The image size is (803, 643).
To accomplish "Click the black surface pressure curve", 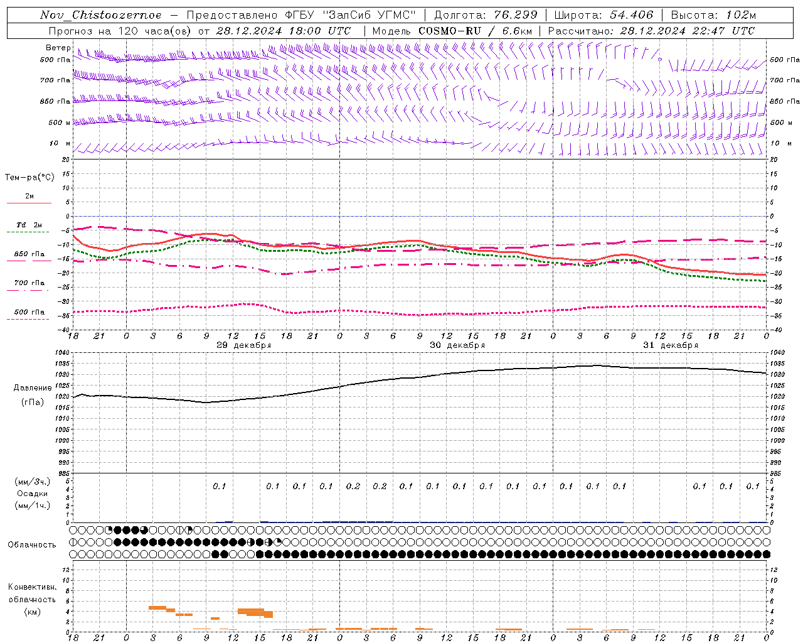I will (x=420, y=377).
